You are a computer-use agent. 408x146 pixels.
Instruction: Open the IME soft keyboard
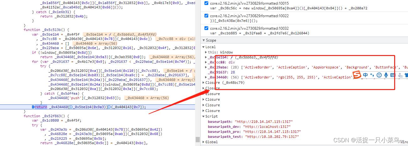[x=393, y=75]
